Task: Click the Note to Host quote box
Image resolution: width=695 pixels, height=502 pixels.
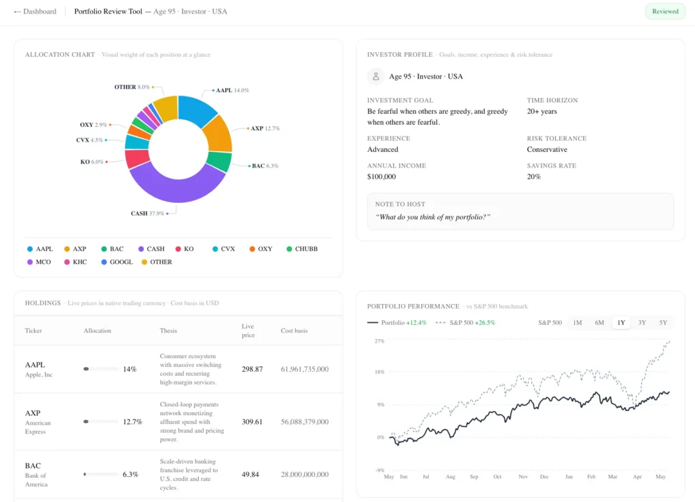Action: (x=521, y=211)
